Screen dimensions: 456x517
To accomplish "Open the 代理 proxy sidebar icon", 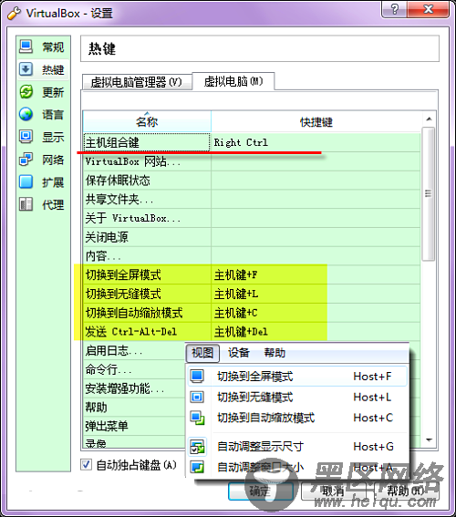I will [x=26, y=204].
